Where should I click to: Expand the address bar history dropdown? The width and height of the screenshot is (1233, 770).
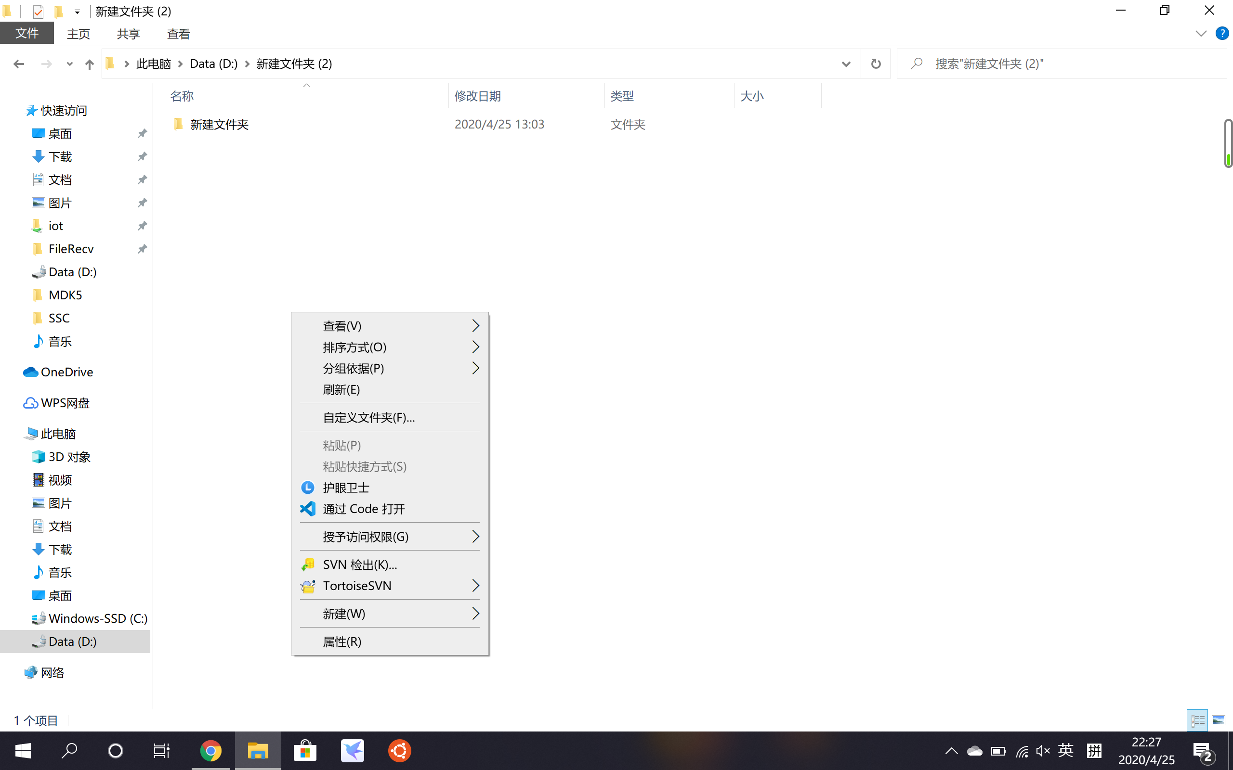coord(846,64)
